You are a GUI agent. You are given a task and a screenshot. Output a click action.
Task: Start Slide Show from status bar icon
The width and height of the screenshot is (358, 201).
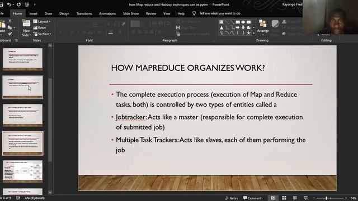(306, 198)
